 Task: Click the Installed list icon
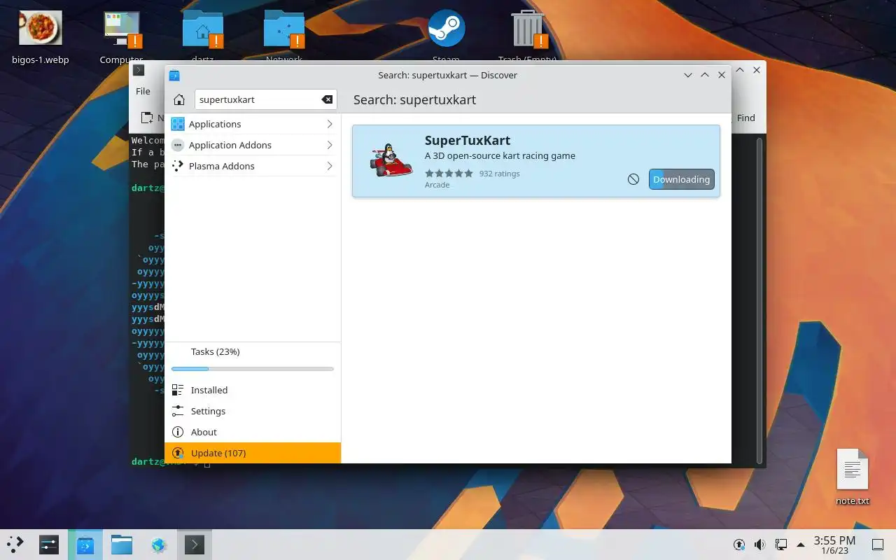tap(178, 390)
